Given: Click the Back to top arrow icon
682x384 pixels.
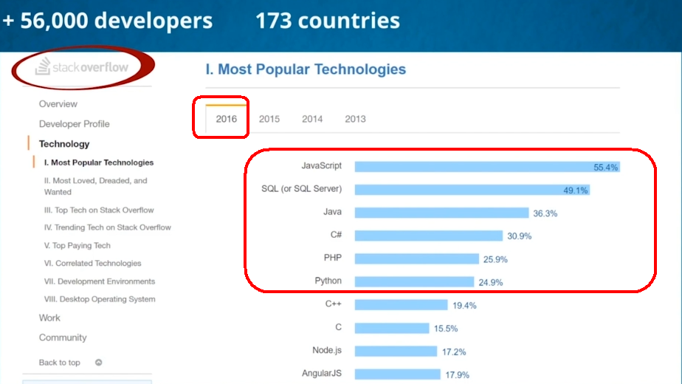Looking at the screenshot, I should (x=99, y=363).
